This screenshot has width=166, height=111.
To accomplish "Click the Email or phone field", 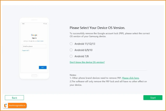I will click(34, 46).
